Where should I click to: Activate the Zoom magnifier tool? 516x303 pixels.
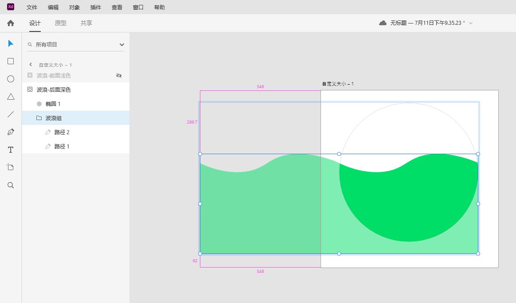[x=11, y=185]
